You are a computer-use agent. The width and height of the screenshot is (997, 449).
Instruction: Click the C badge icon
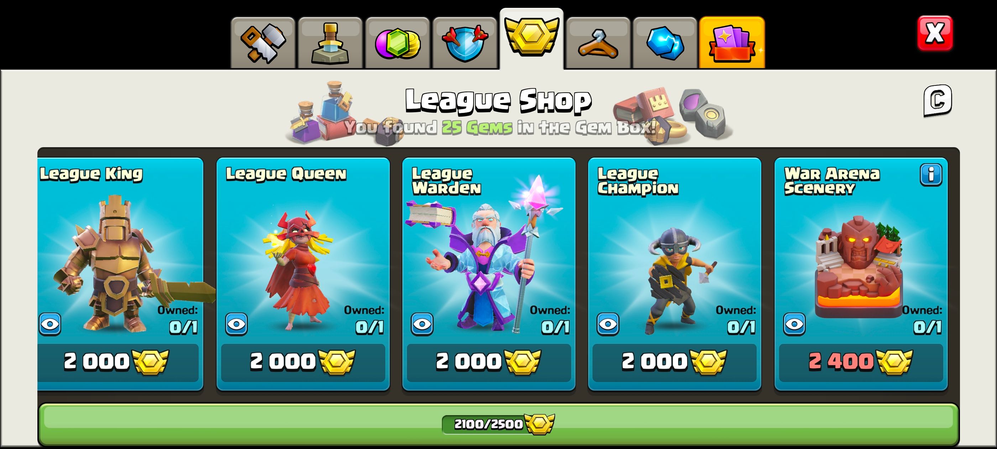tap(938, 100)
